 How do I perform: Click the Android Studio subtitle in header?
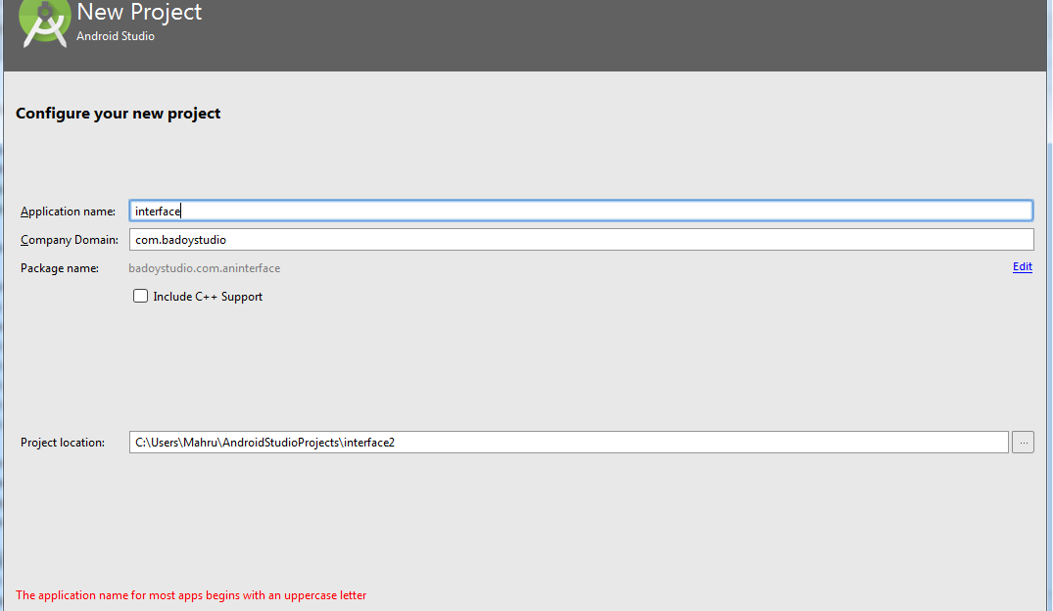pos(116,36)
